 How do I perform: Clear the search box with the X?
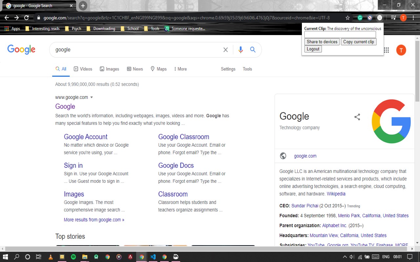tap(225, 50)
